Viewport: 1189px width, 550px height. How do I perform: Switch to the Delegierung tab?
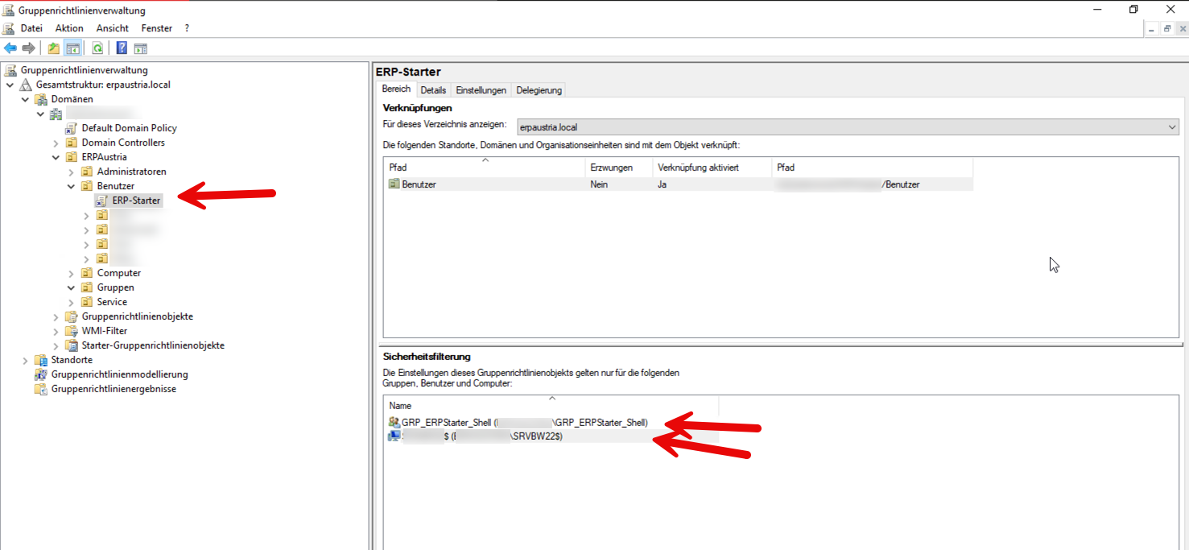[539, 90]
